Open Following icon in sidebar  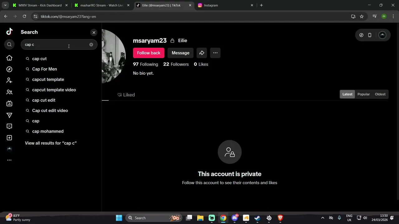coord(9,81)
